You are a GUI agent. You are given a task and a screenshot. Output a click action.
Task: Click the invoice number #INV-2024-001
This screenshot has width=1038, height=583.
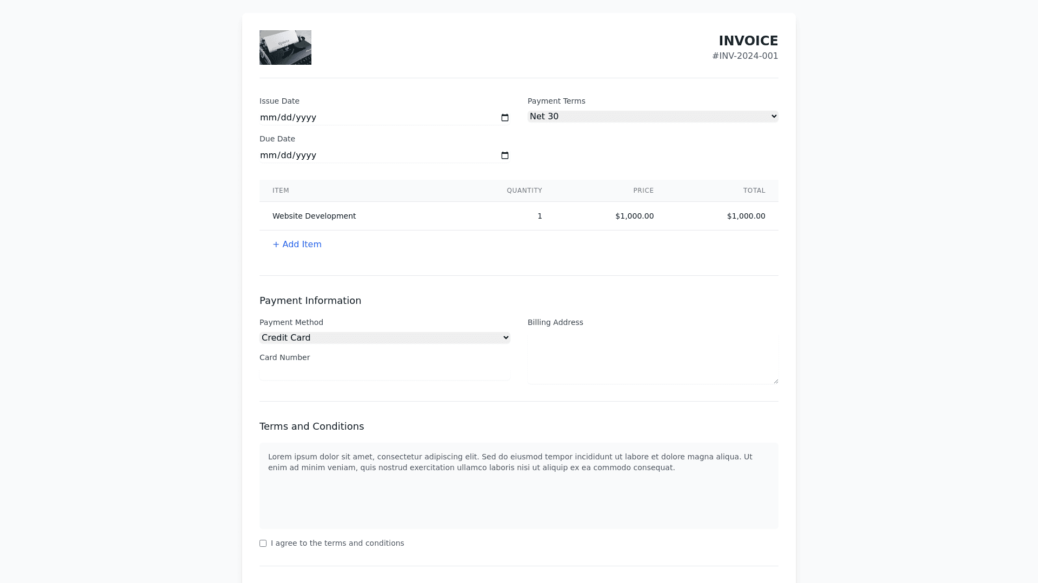click(x=745, y=56)
